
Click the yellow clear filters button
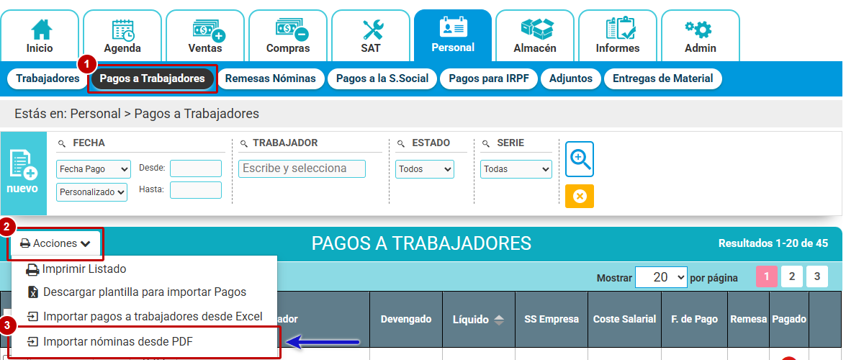[x=580, y=196]
